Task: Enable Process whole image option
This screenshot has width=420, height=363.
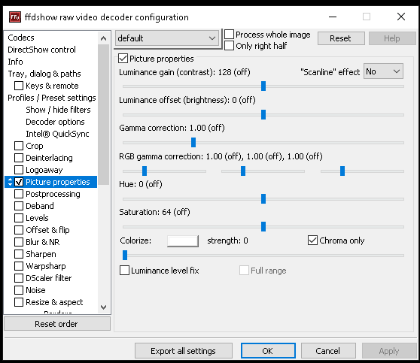Action: pyautogui.click(x=229, y=35)
